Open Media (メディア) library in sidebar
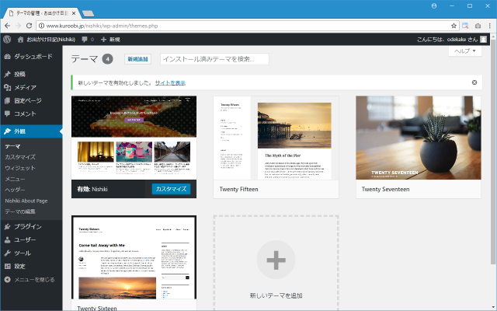497x311 pixels. tap(25, 88)
